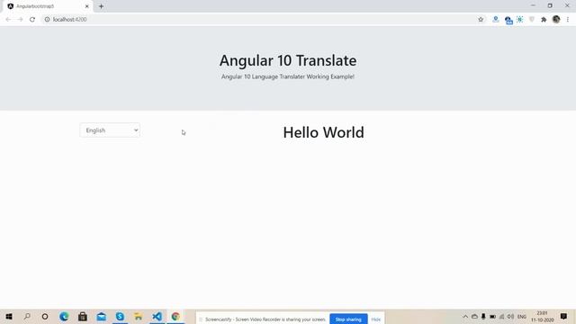View site information icon beside URL
The width and height of the screenshot is (576, 324).
coord(47,20)
